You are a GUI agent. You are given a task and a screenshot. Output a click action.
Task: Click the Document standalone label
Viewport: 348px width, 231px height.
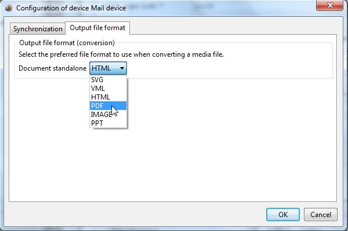pos(52,68)
